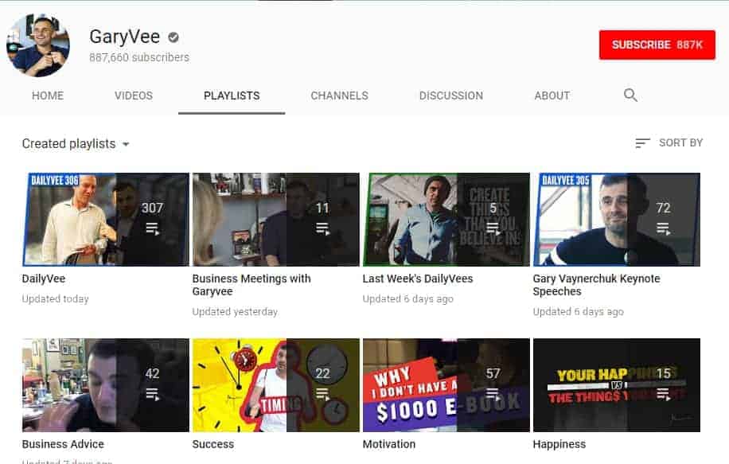Click playlist icon on Success thumbnail

click(x=322, y=394)
